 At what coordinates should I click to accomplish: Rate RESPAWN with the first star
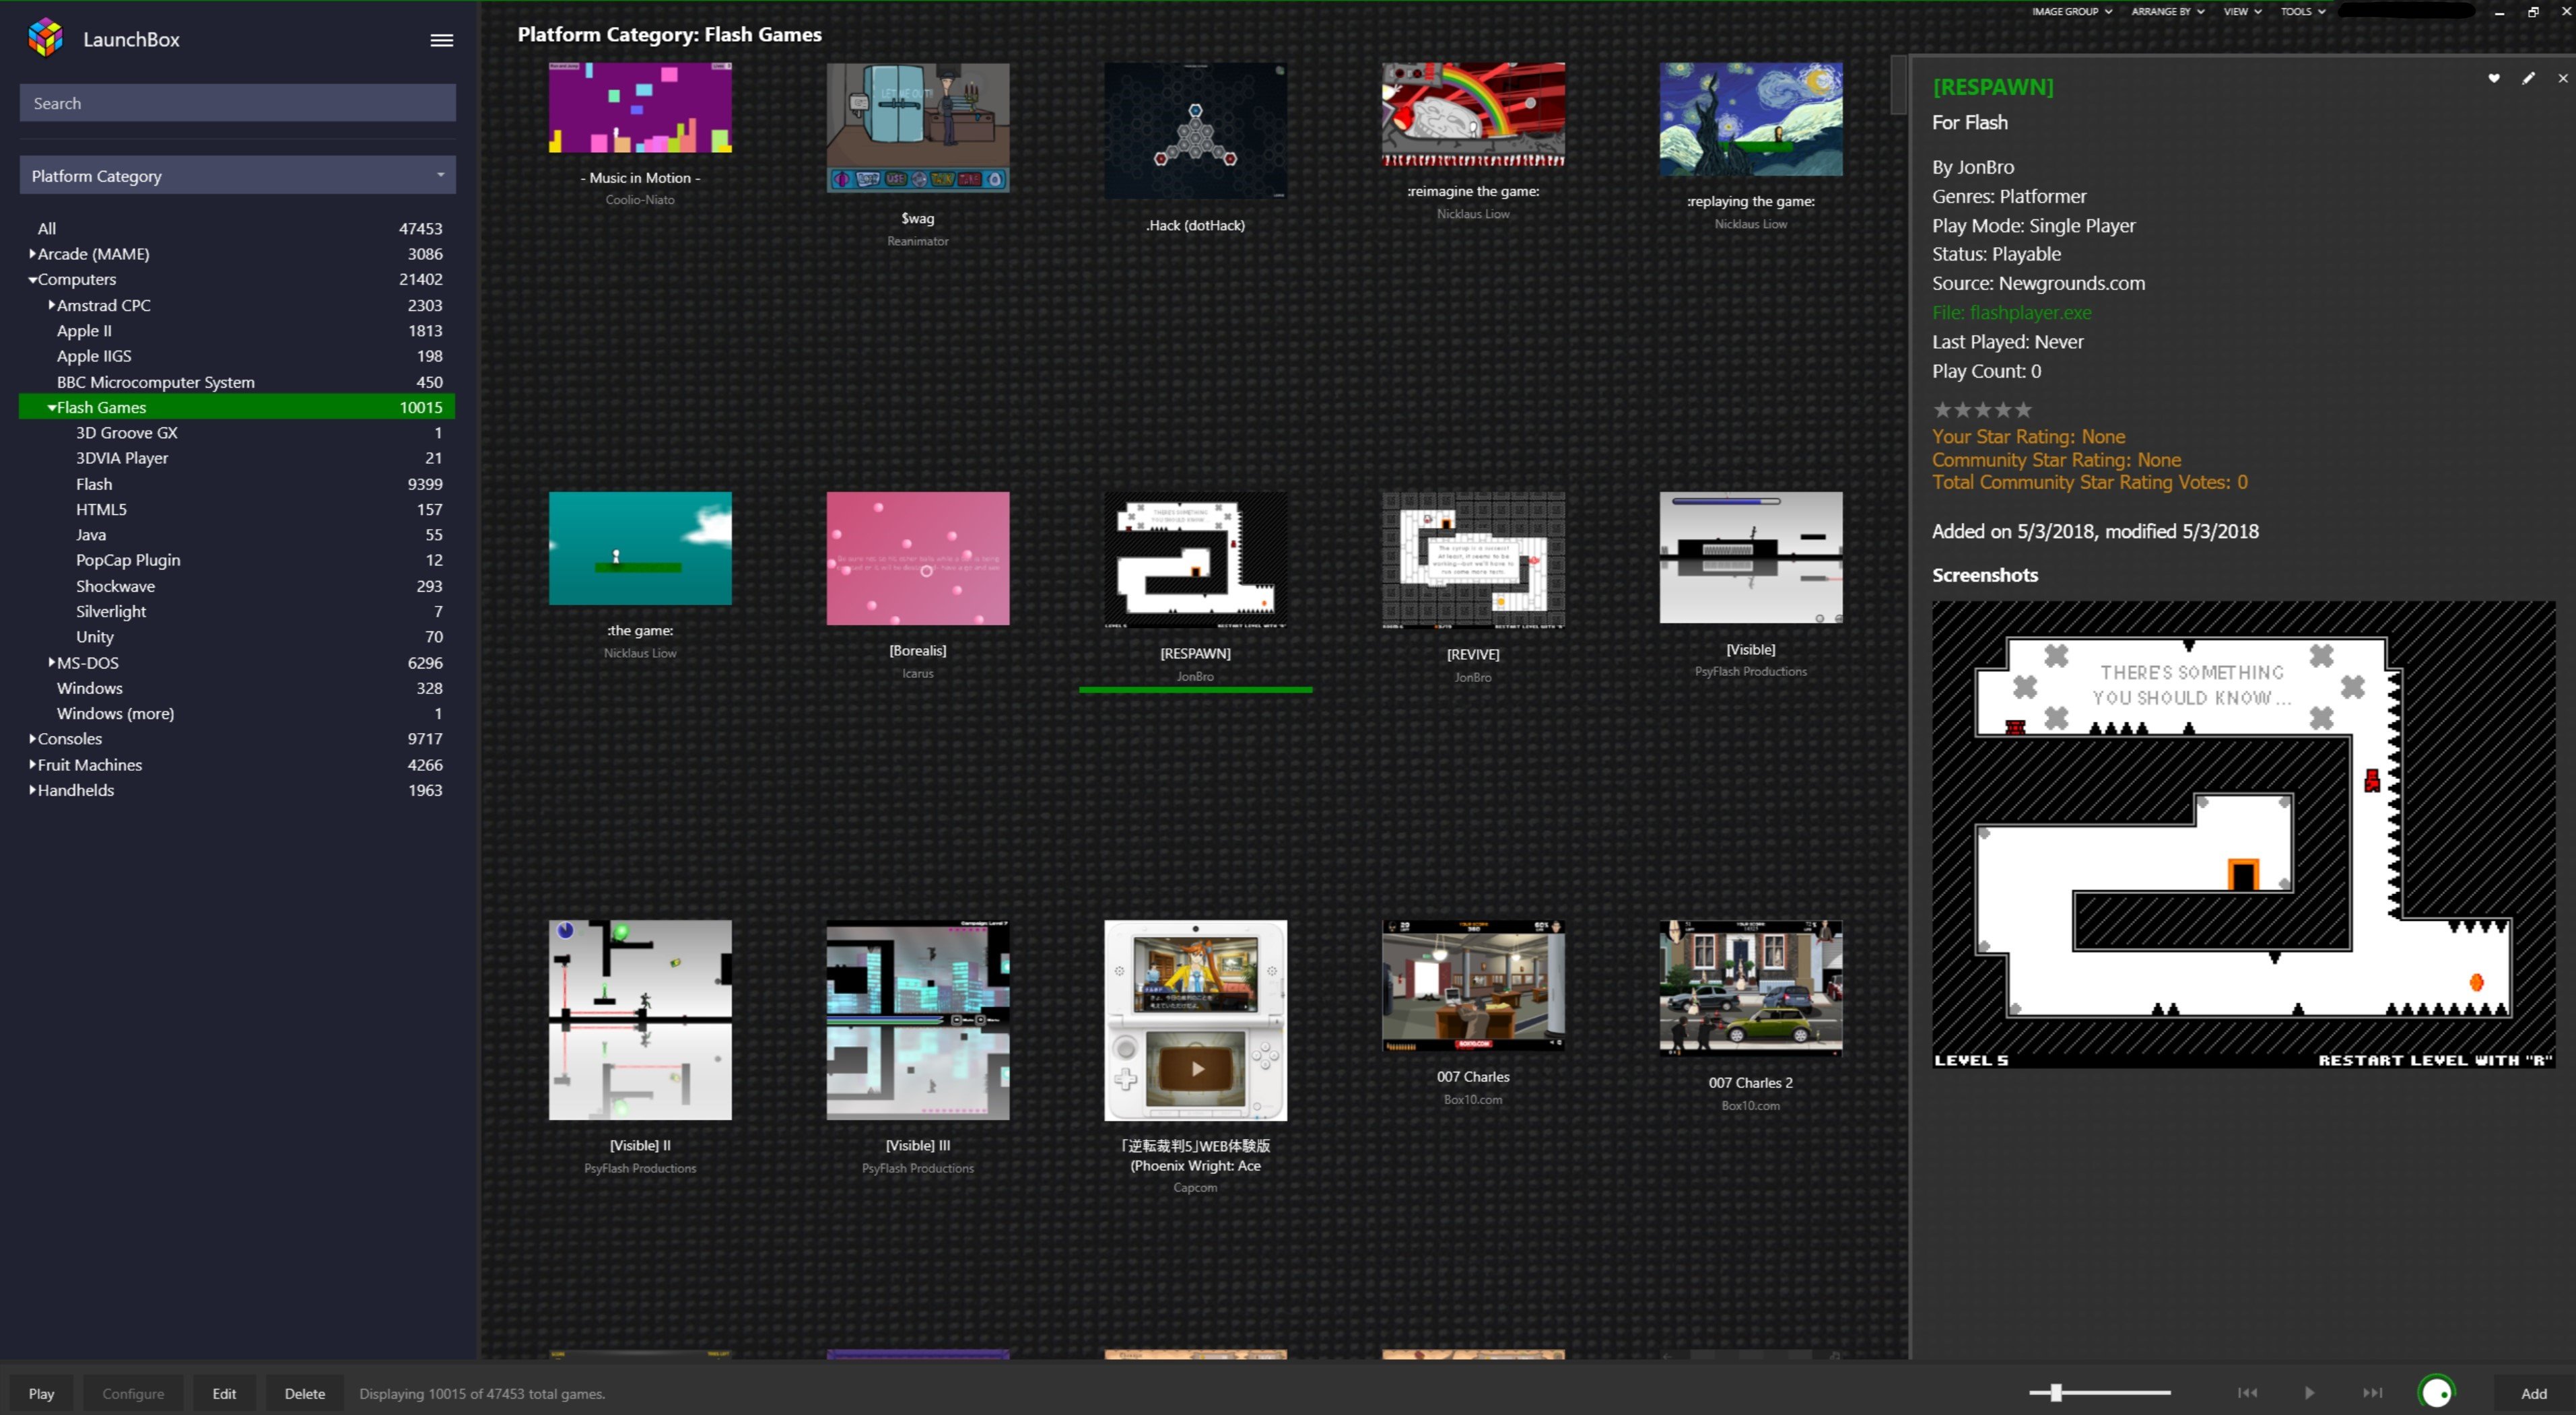[x=1942, y=410]
